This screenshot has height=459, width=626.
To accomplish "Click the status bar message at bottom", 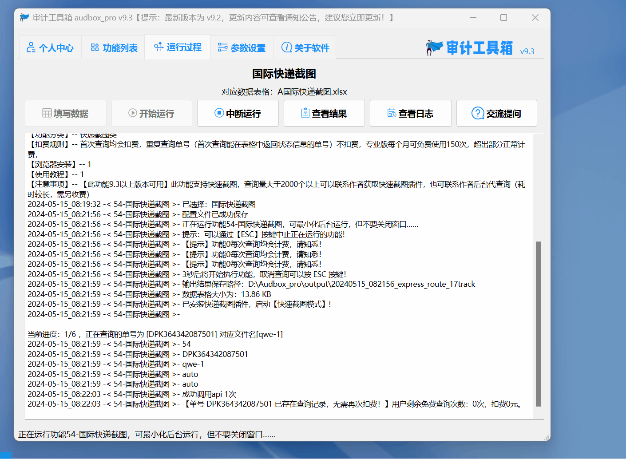I will tap(147, 435).
